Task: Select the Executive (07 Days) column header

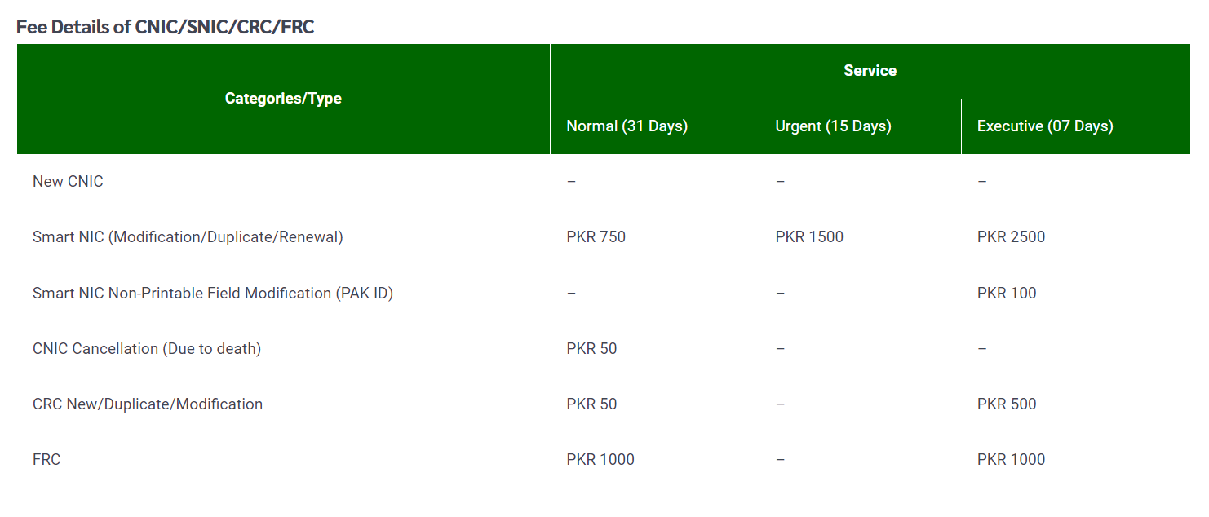Action: tap(1045, 126)
